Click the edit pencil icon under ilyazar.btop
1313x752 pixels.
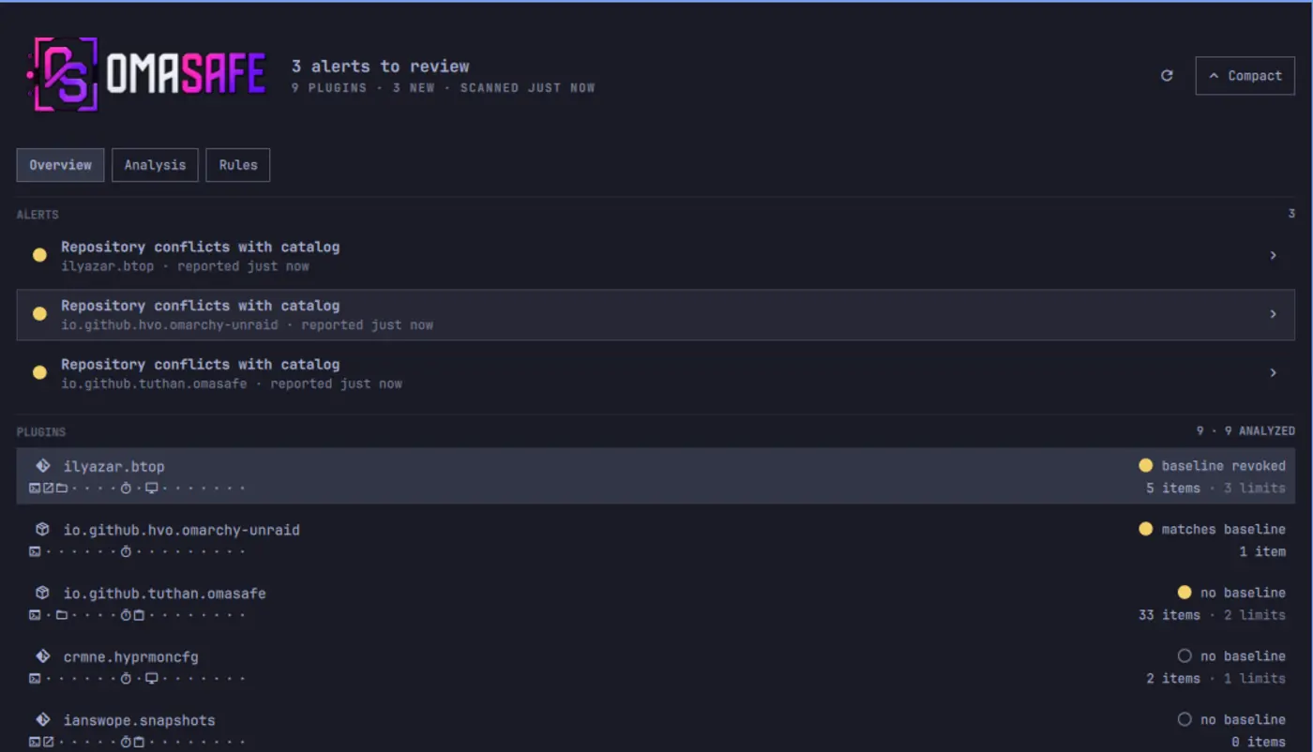(48, 488)
